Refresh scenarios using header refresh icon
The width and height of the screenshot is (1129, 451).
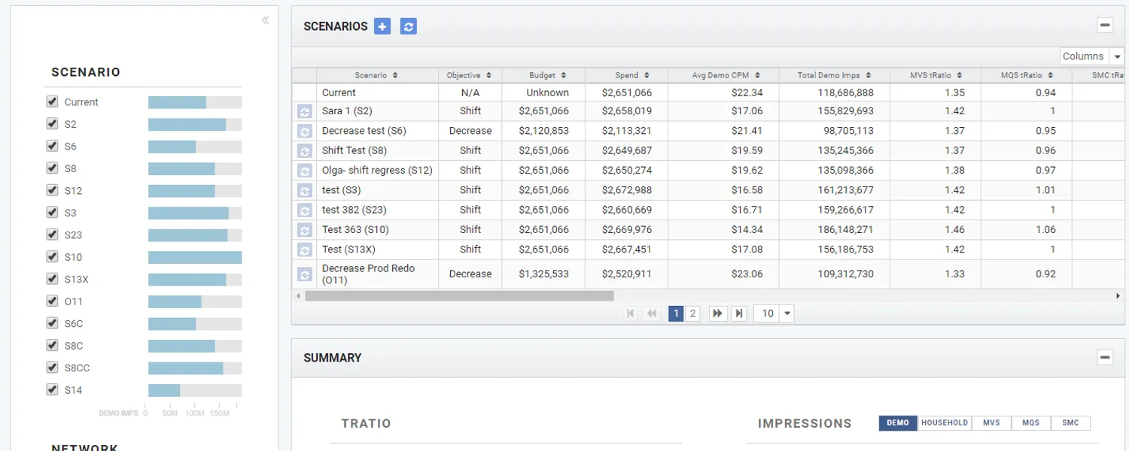(x=408, y=26)
